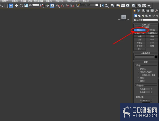This screenshot has width=159, height=121.
Task: Select the 星形 2 radio option
Action: (x=138, y=81)
